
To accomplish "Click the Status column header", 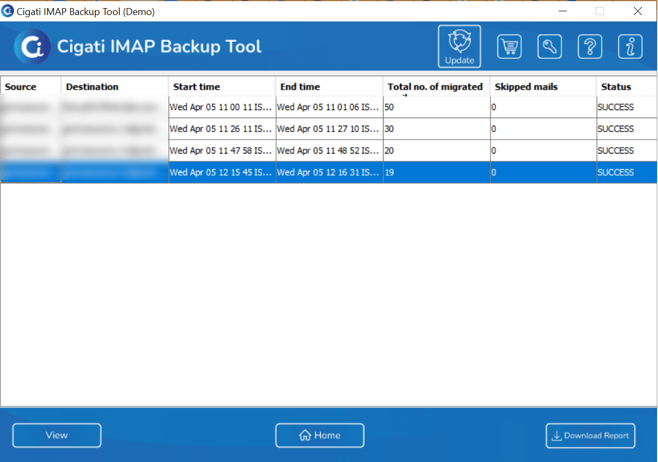I will (627, 86).
